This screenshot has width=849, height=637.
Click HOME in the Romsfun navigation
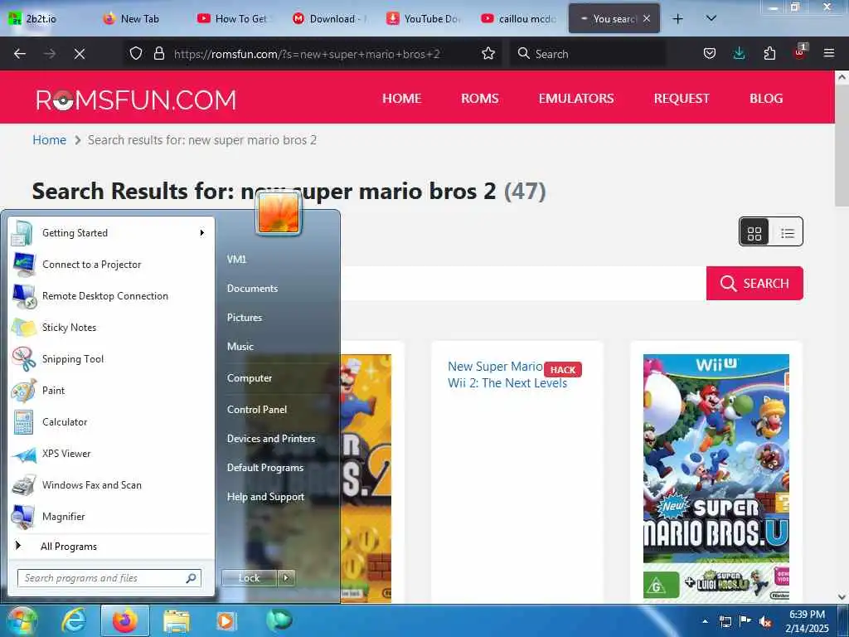(402, 98)
